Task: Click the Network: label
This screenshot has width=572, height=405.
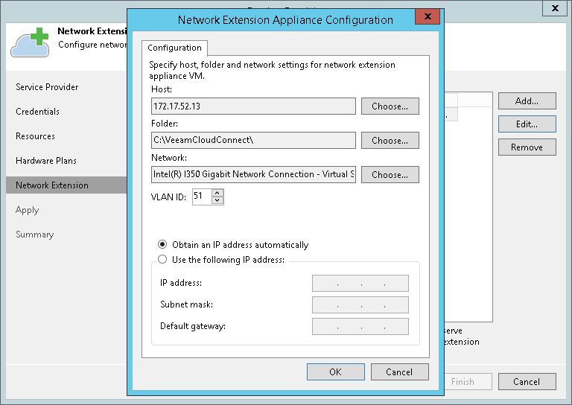Action: pyautogui.click(x=169, y=158)
